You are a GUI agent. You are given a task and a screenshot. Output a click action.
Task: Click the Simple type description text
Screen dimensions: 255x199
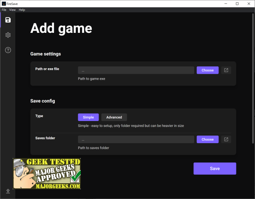tap(131, 126)
